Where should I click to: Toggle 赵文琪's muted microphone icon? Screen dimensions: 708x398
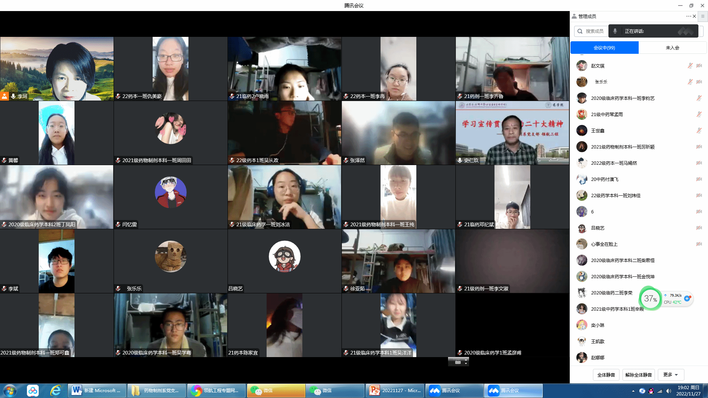pos(690,66)
